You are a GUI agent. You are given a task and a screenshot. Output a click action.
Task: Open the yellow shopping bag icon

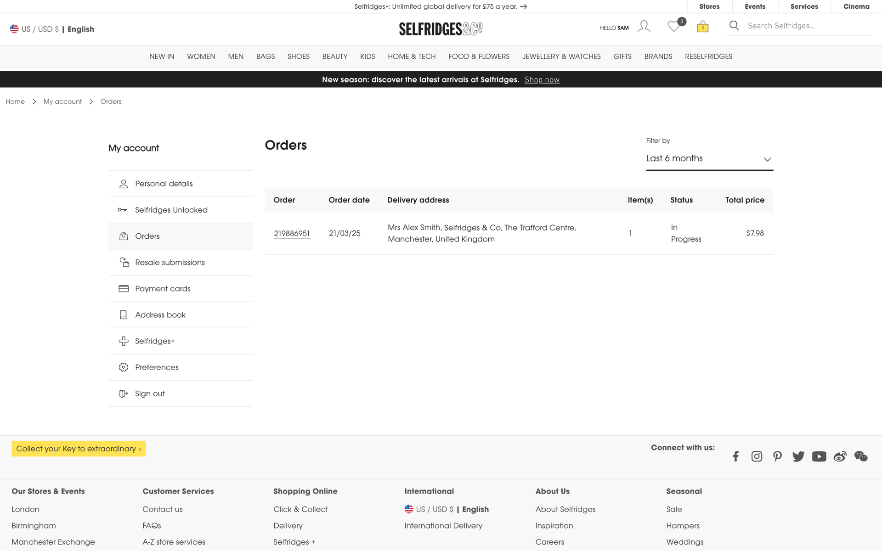click(702, 27)
